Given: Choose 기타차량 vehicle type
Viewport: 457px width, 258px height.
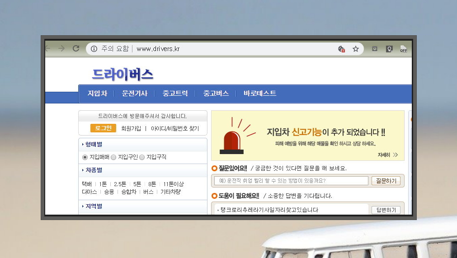Looking at the screenshot, I should point(170,192).
